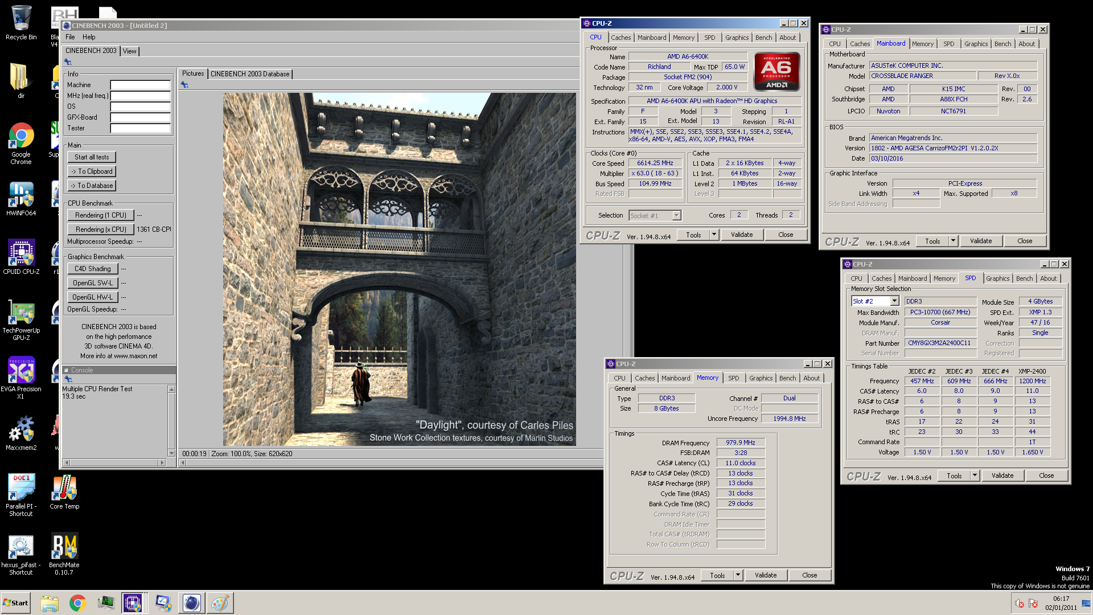Click the To Clipboard button

tap(92, 171)
